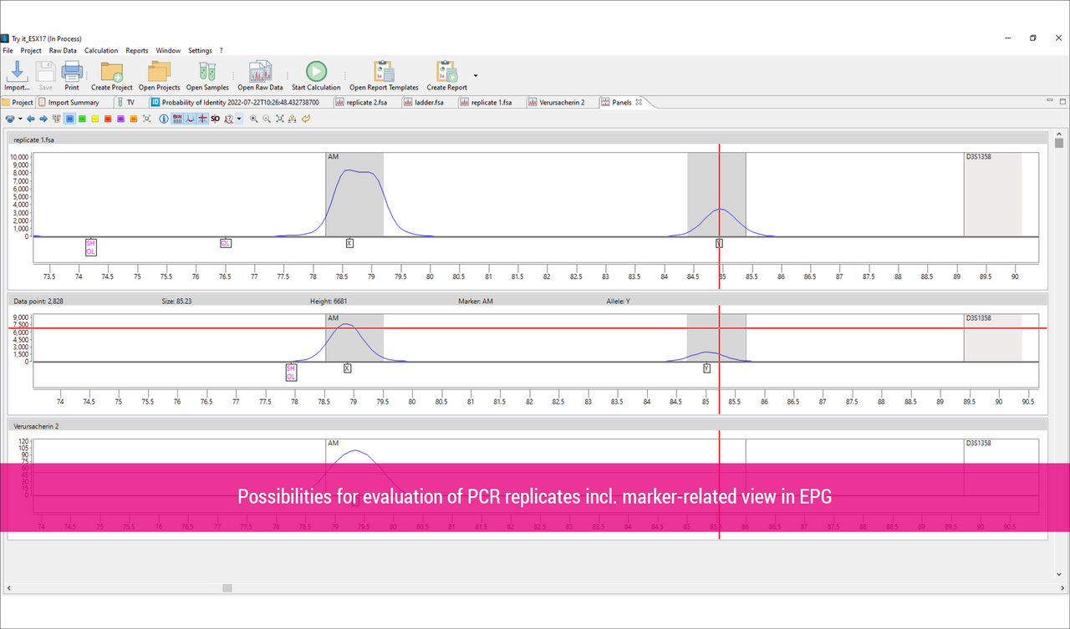Open the Window menu

[x=168, y=50]
